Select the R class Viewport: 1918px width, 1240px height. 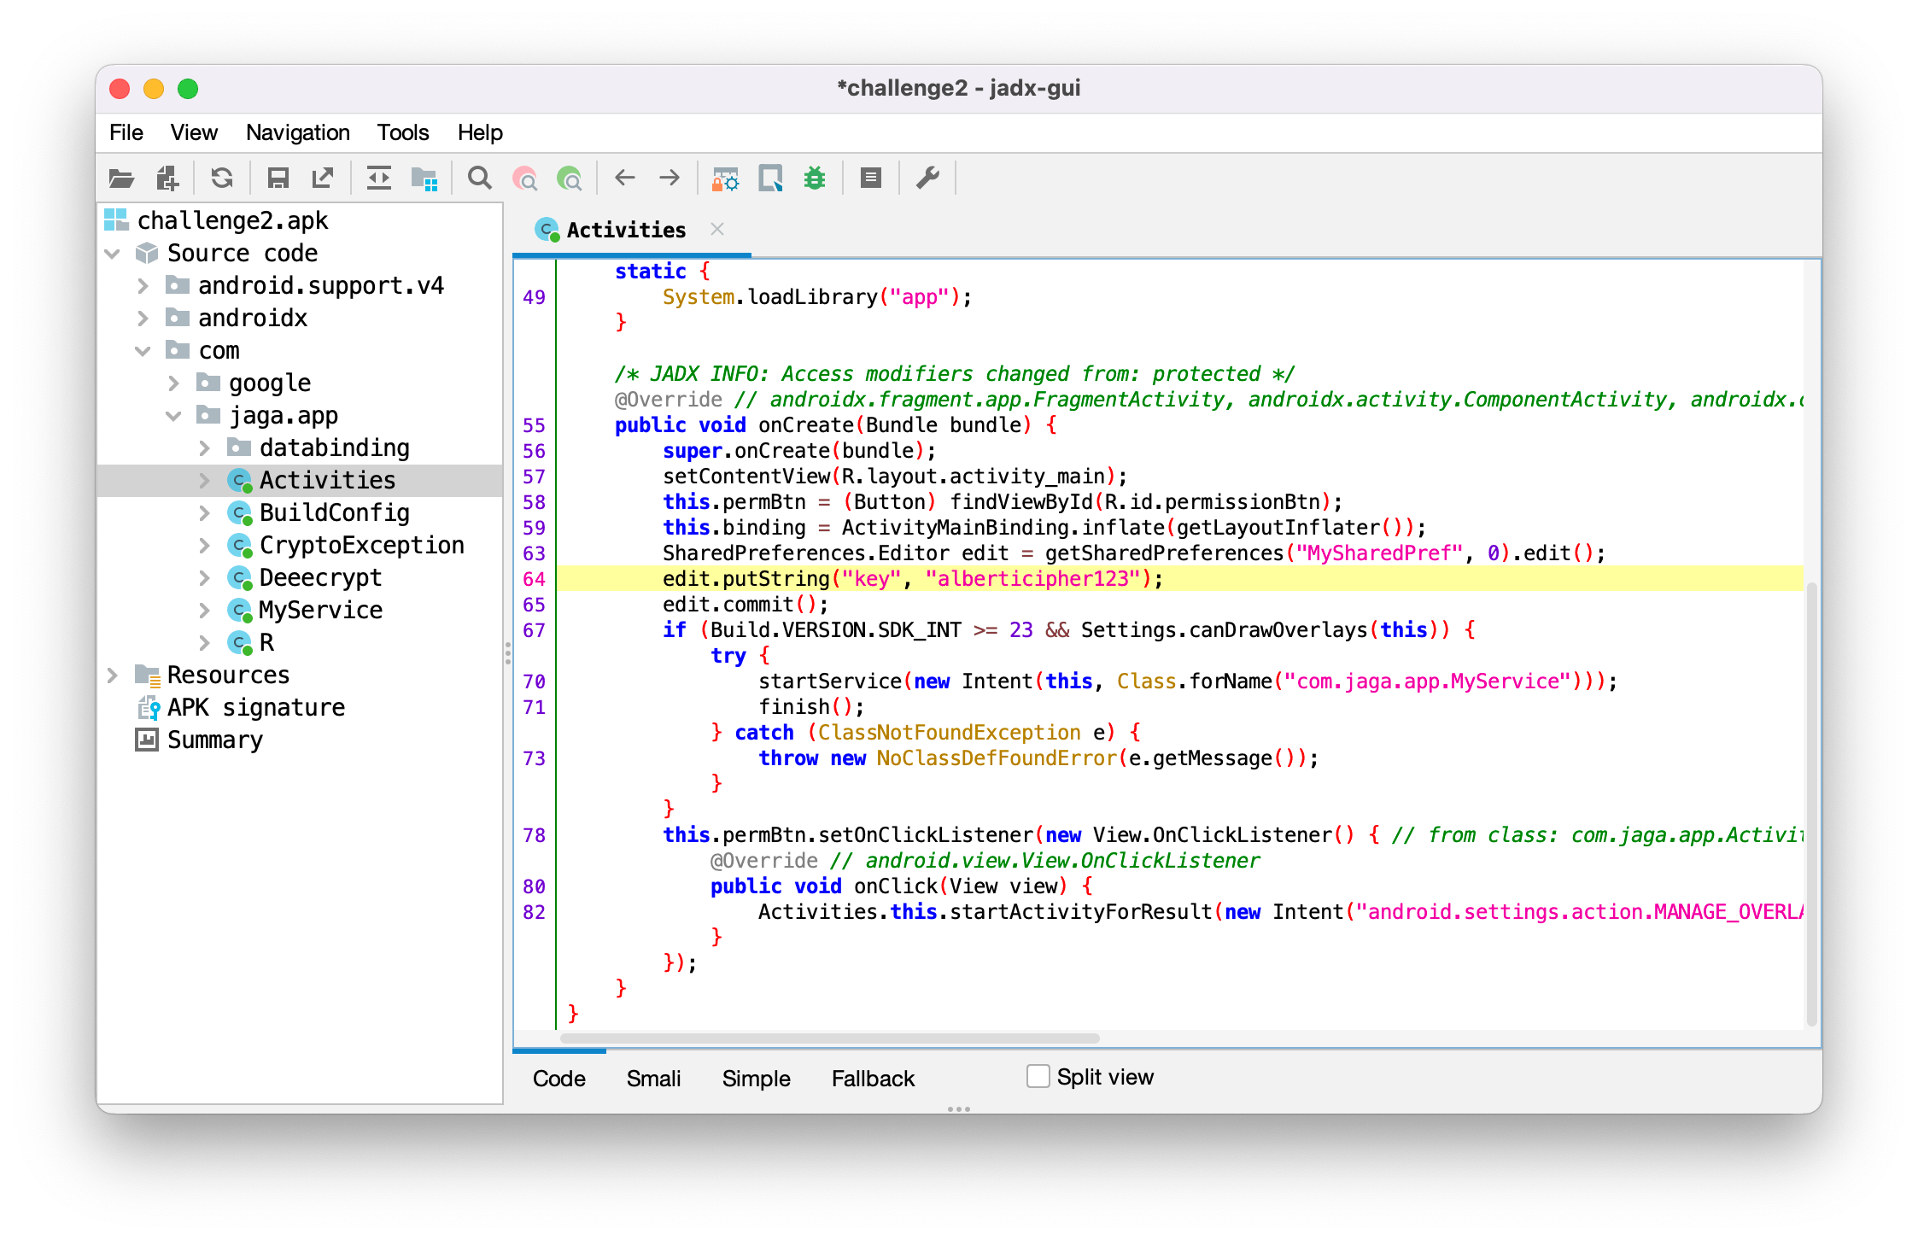pos(251,642)
